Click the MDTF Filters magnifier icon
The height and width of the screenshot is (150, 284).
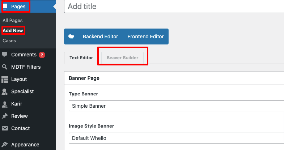click(5, 67)
